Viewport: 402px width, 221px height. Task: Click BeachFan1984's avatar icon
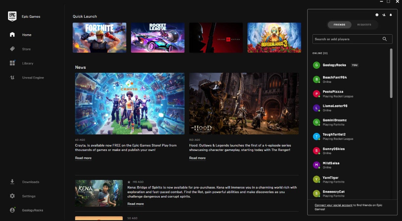click(x=316, y=79)
